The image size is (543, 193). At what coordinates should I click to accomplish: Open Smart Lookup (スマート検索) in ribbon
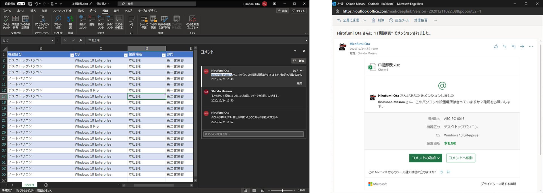[x=58, y=22]
